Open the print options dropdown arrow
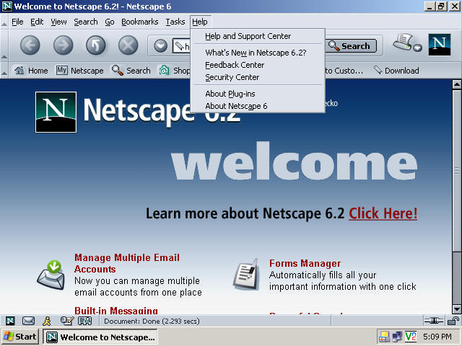 coord(417,48)
